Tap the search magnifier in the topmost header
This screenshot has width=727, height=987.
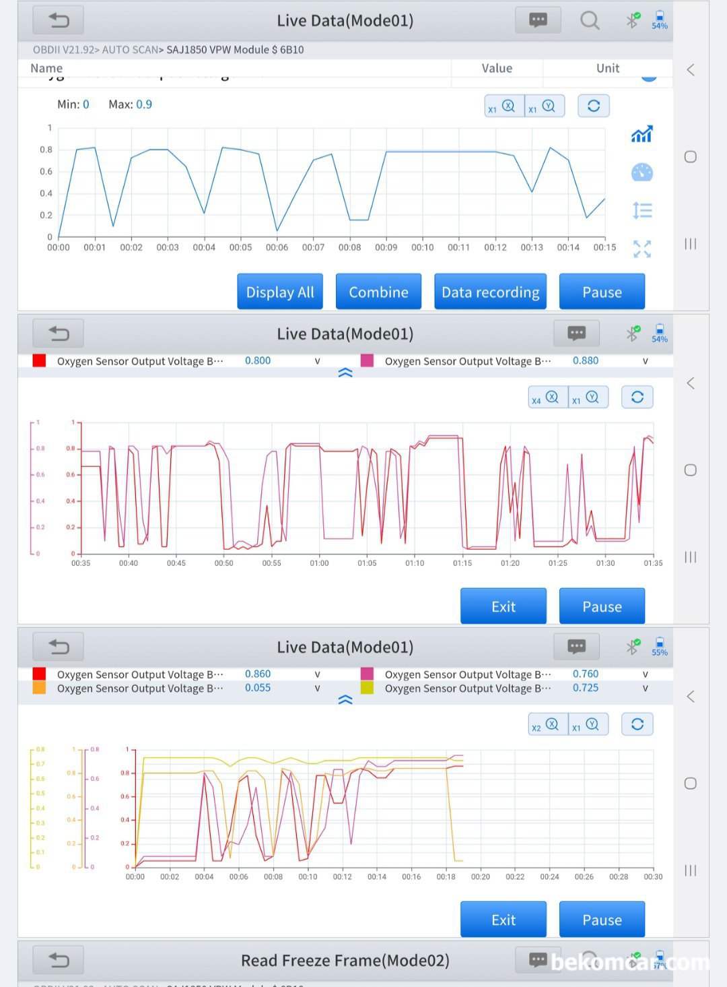click(x=590, y=20)
